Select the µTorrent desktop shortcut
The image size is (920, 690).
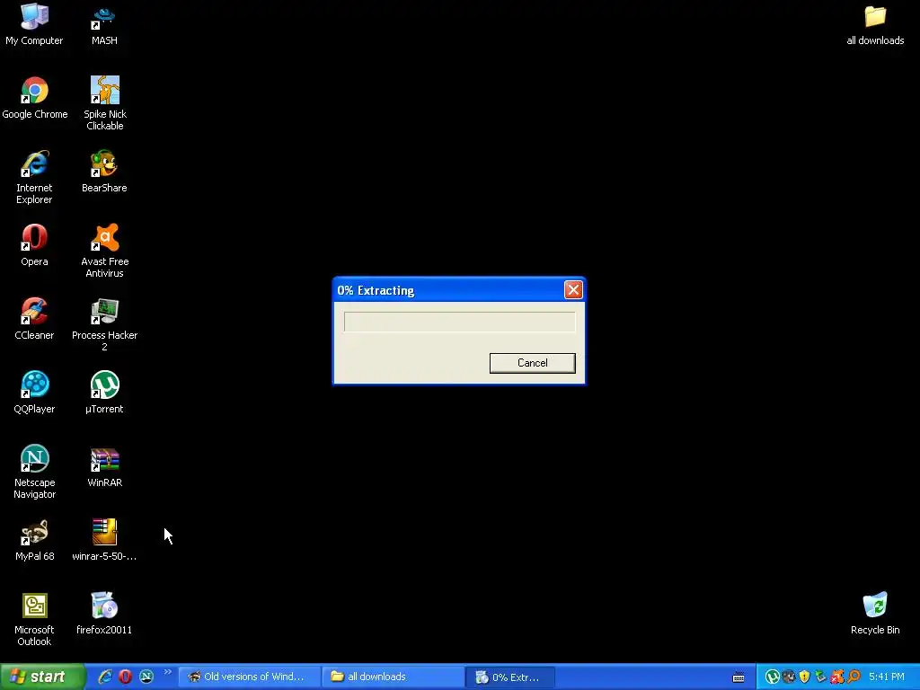pos(104,393)
